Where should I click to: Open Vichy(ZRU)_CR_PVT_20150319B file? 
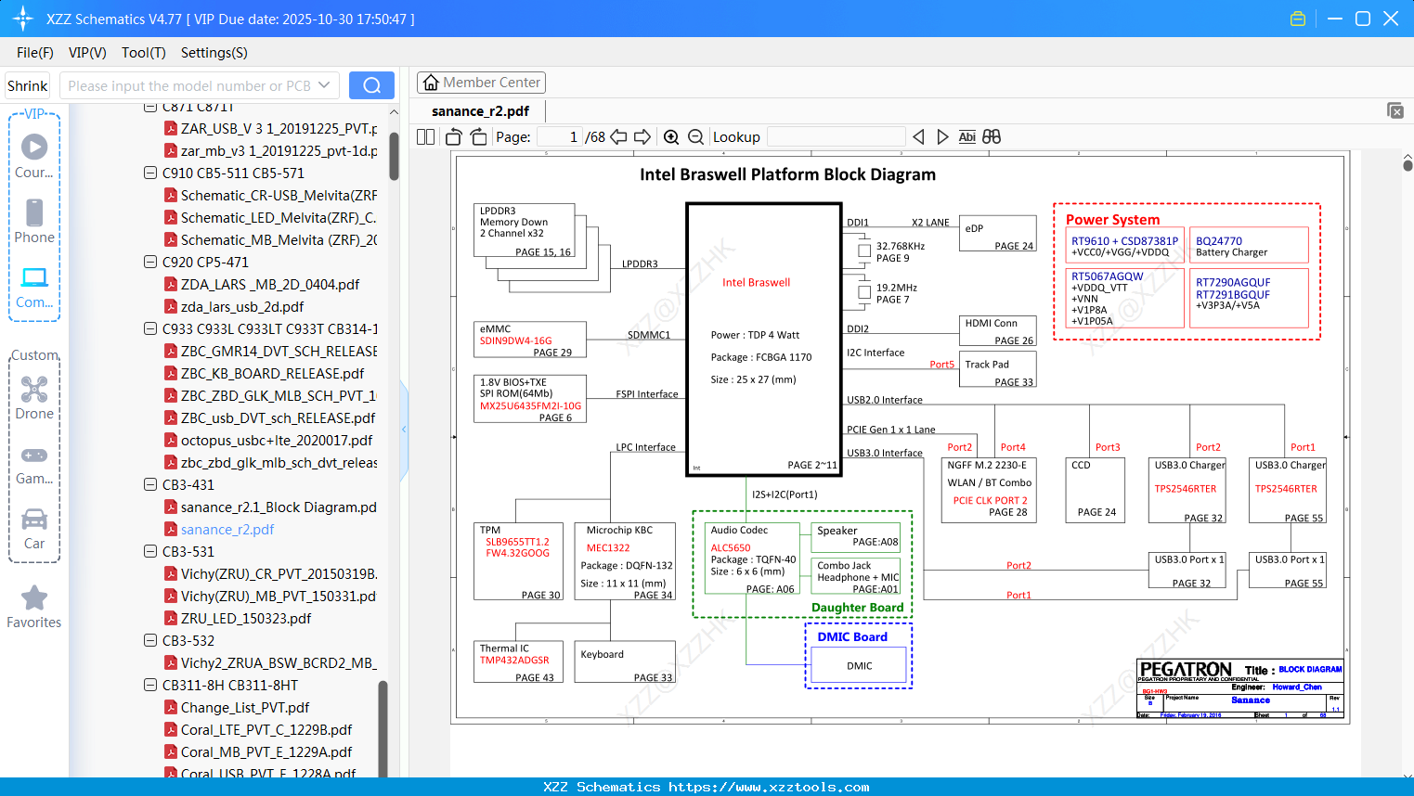279,574
